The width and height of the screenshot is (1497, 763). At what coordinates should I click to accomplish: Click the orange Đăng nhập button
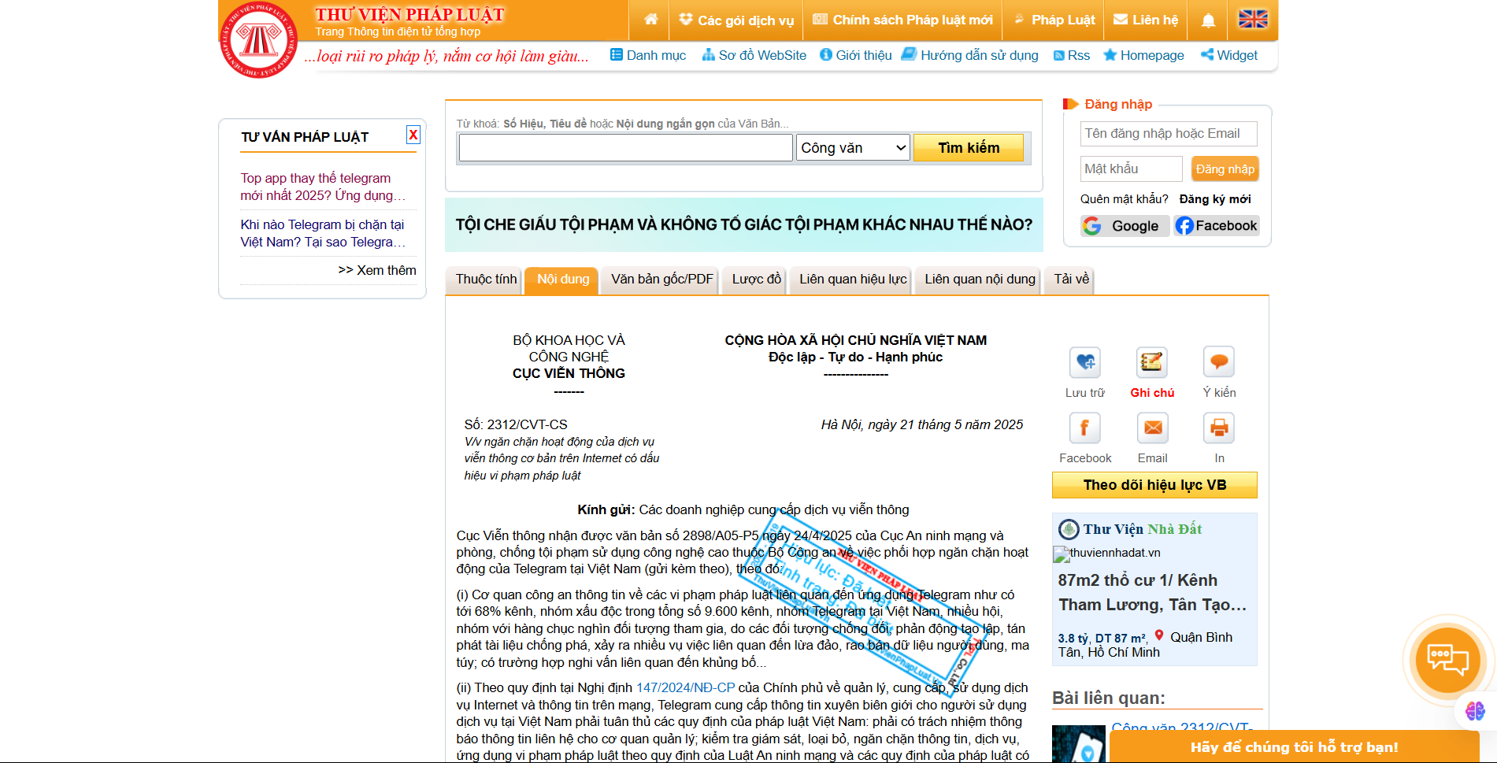click(1225, 169)
